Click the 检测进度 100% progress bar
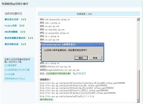The width and height of the screenshot is (143, 104). pos(89,14)
